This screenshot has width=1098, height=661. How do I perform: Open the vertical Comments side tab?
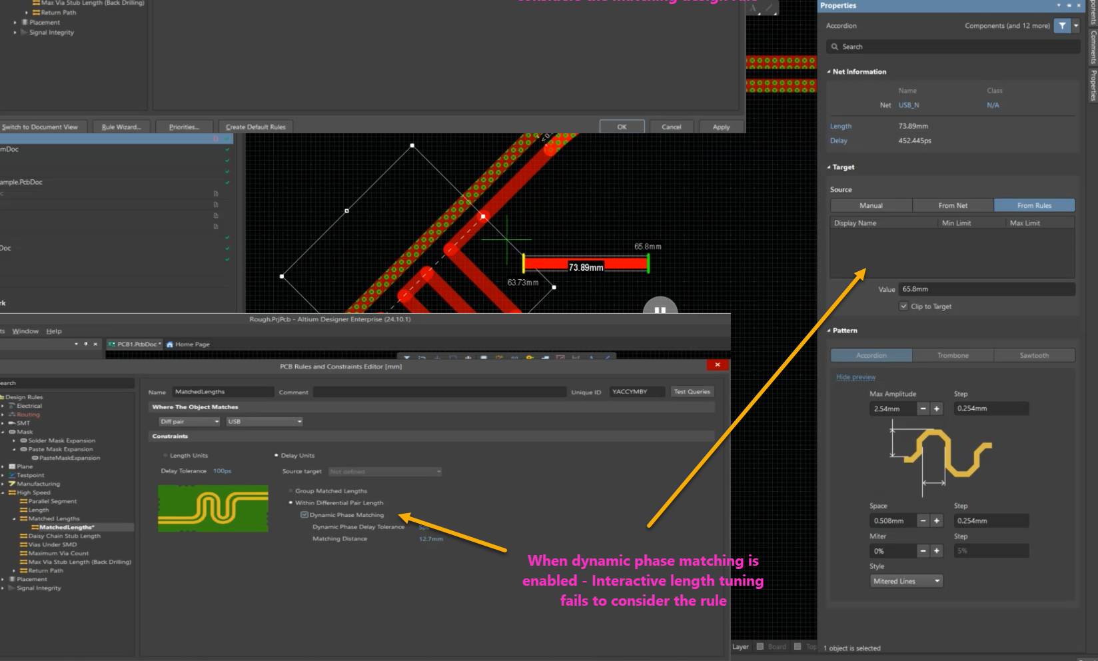[1093, 47]
